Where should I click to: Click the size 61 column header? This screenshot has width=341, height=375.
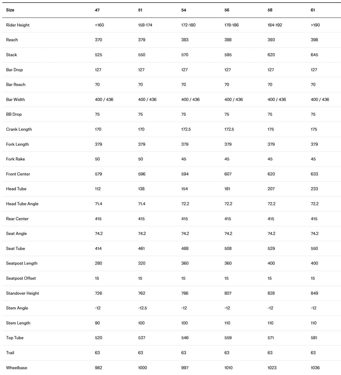click(x=313, y=10)
